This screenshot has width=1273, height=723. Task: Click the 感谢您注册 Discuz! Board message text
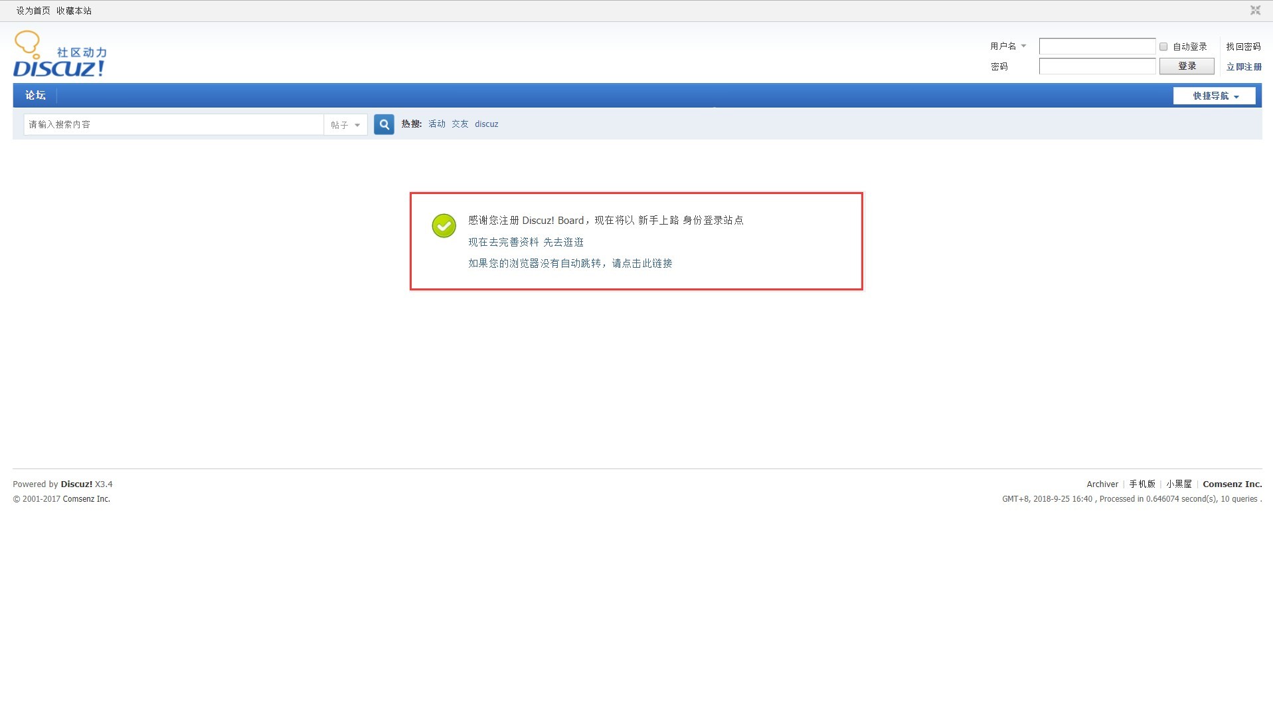606,220
